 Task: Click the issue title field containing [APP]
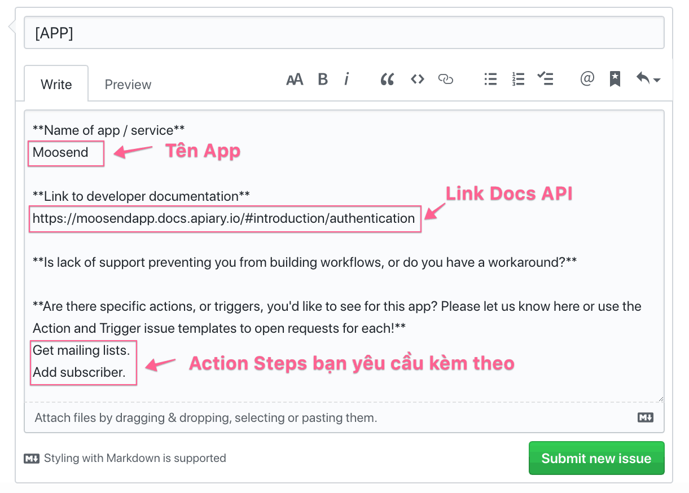coord(344,33)
